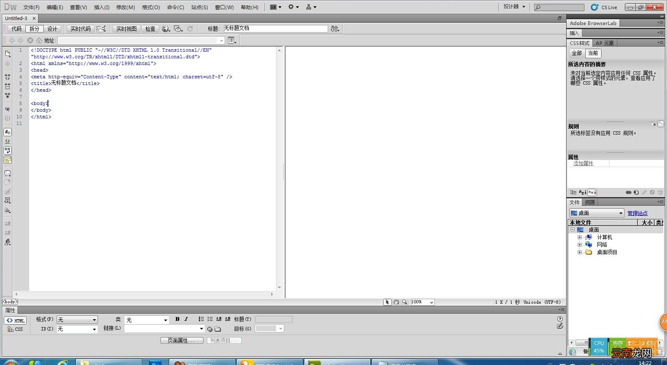The width and height of the screenshot is (667, 365).
Task: Toggle 实时视图 (Live View)
Action: point(126,29)
